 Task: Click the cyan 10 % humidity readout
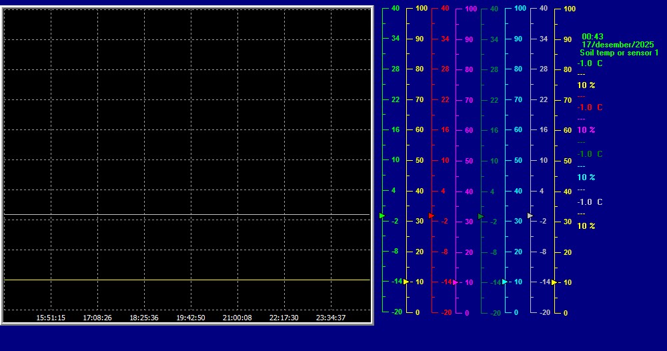(x=586, y=178)
